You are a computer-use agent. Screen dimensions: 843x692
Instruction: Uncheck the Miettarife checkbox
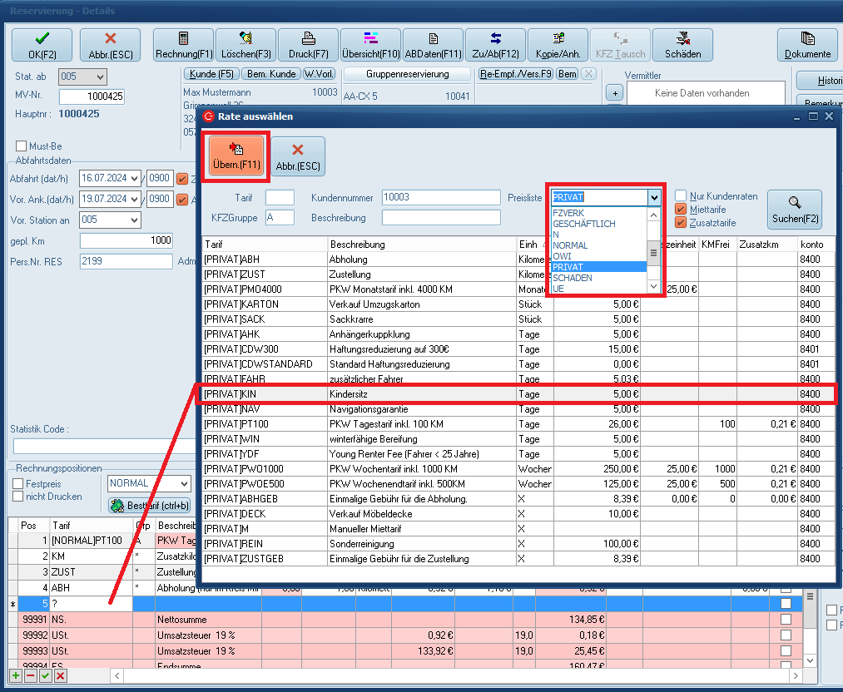coord(681,210)
